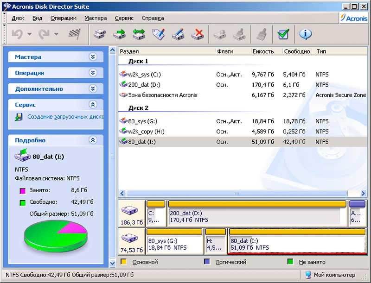Select 80_dat (I:) block in disk map
Image resolution: width=371 pixels, height=283 pixels.
[x=297, y=241]
